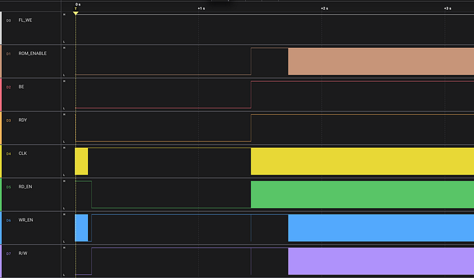Click the 0 s time label
Screen dimensions: 474x278
78,5
